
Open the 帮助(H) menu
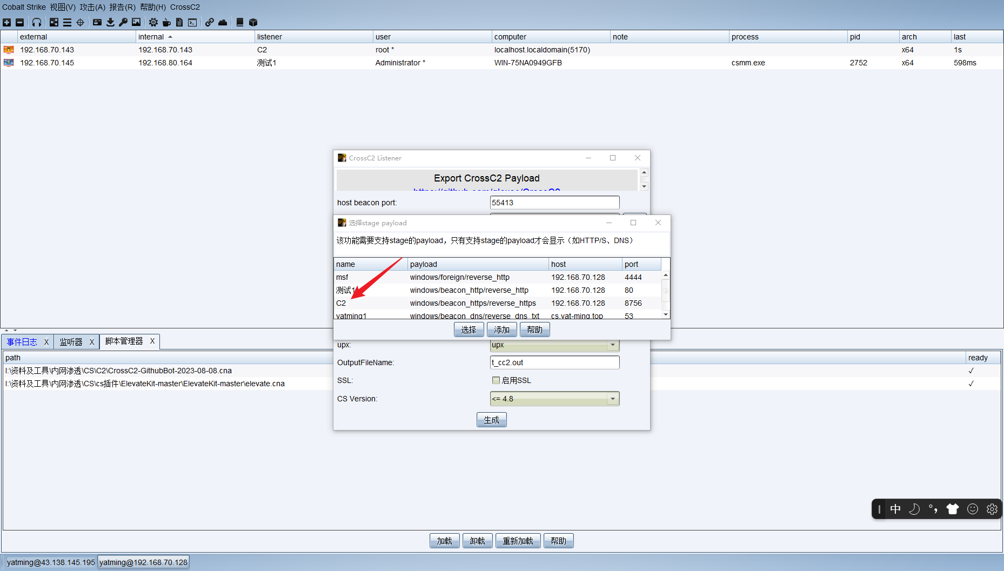153,7
